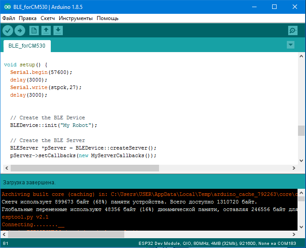Open the Правка menu

coord(28,18)
